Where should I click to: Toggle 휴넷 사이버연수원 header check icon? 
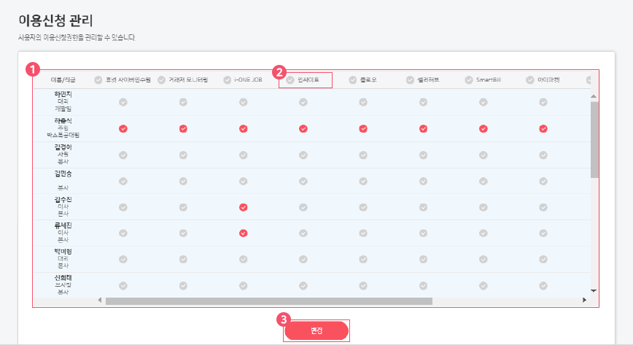click(x=98, y=80)
